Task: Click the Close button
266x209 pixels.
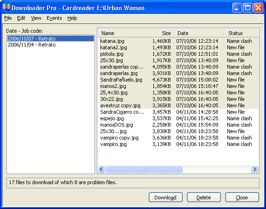Action: [242, 197]
